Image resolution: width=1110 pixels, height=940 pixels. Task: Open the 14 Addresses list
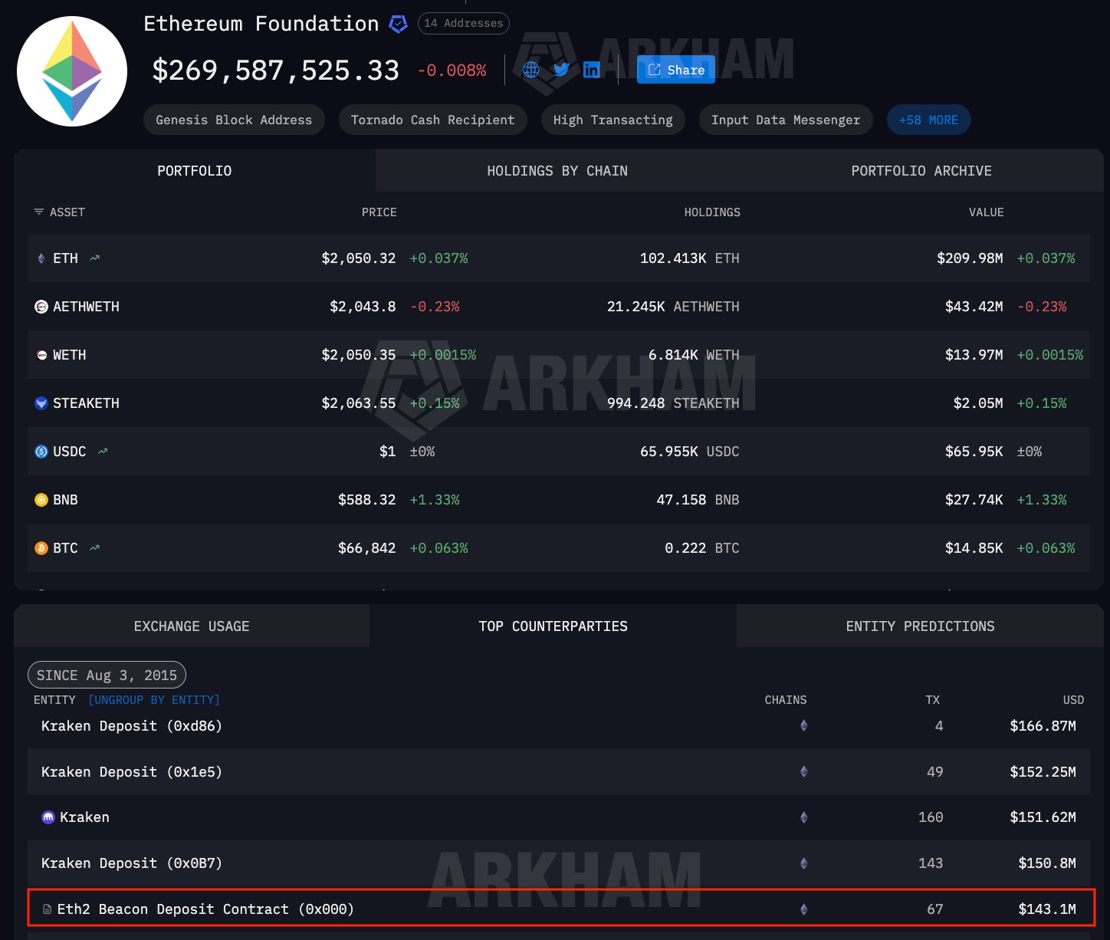point(463,24)
